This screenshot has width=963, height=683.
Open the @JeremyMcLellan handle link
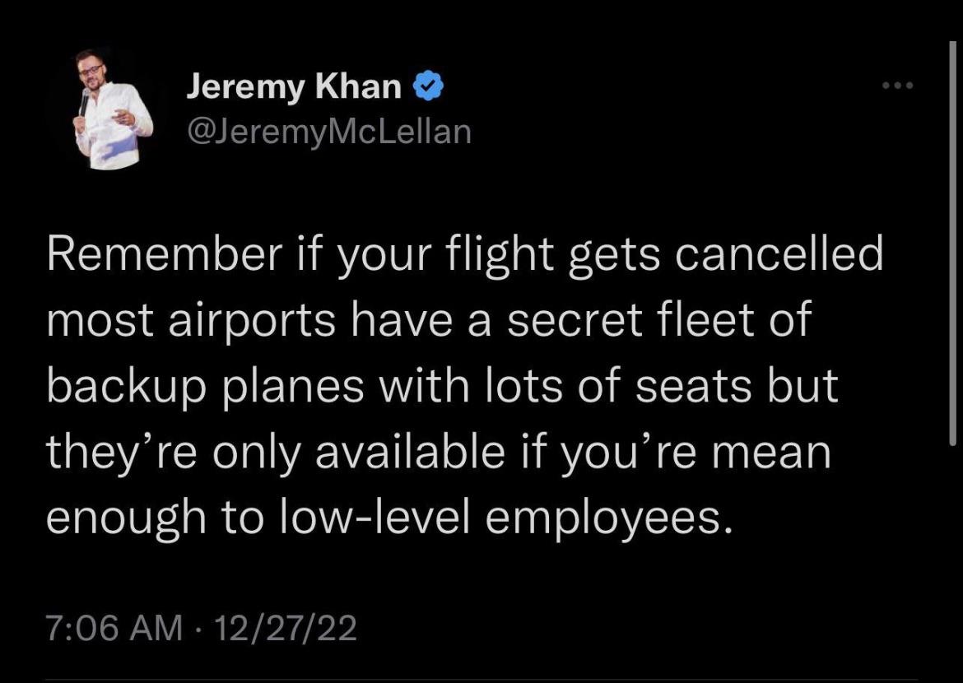(329, 131)
